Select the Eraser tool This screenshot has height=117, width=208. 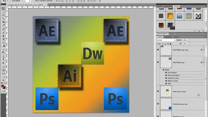pyautogui.click(x=4, y=43)
